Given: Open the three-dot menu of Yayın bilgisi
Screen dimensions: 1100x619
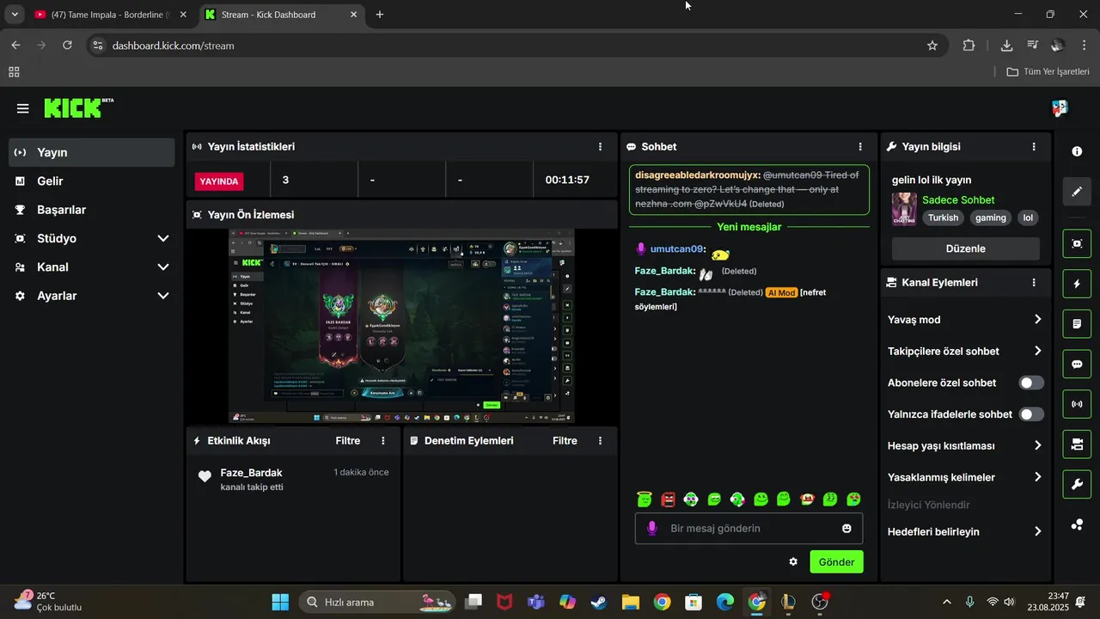Looking at the screenshot, I should [1034, 147].
